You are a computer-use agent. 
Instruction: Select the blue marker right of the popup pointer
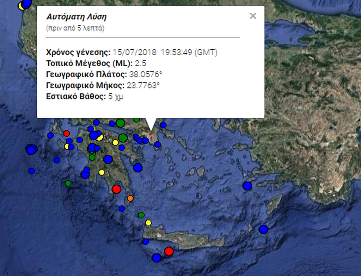click(163, 125)
